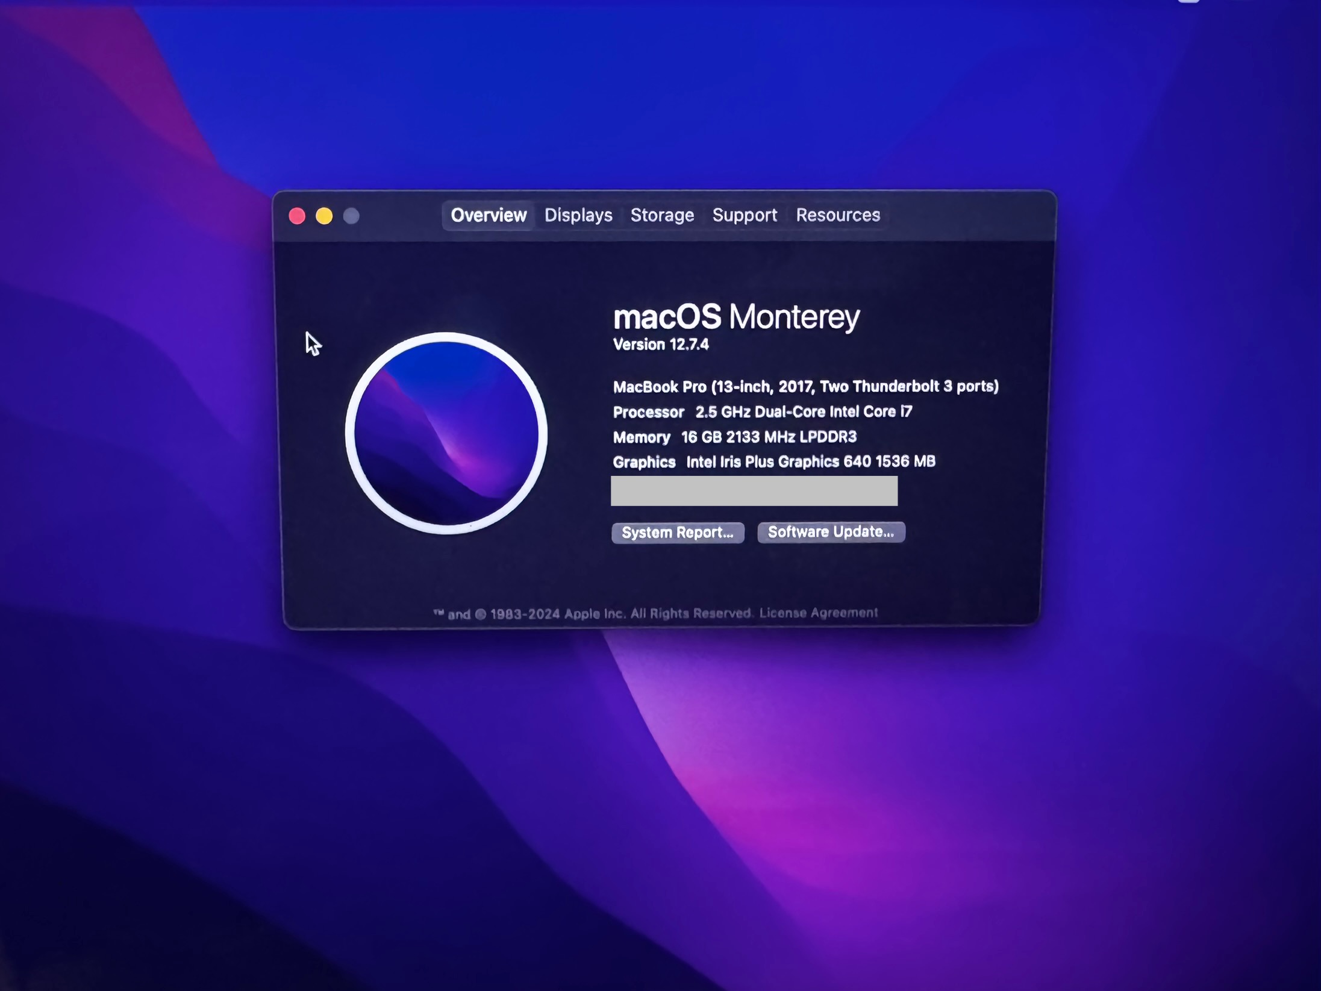Open the License Agreement link

(818, 613)
